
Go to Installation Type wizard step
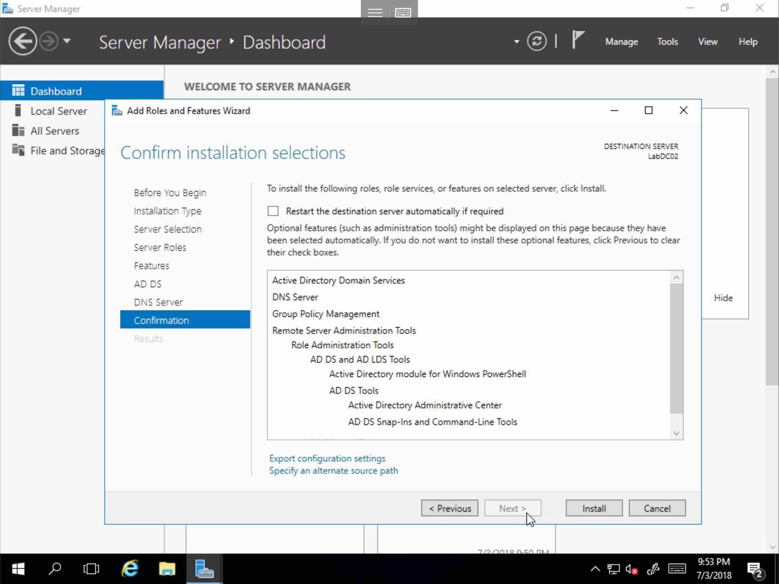[167, 211]
